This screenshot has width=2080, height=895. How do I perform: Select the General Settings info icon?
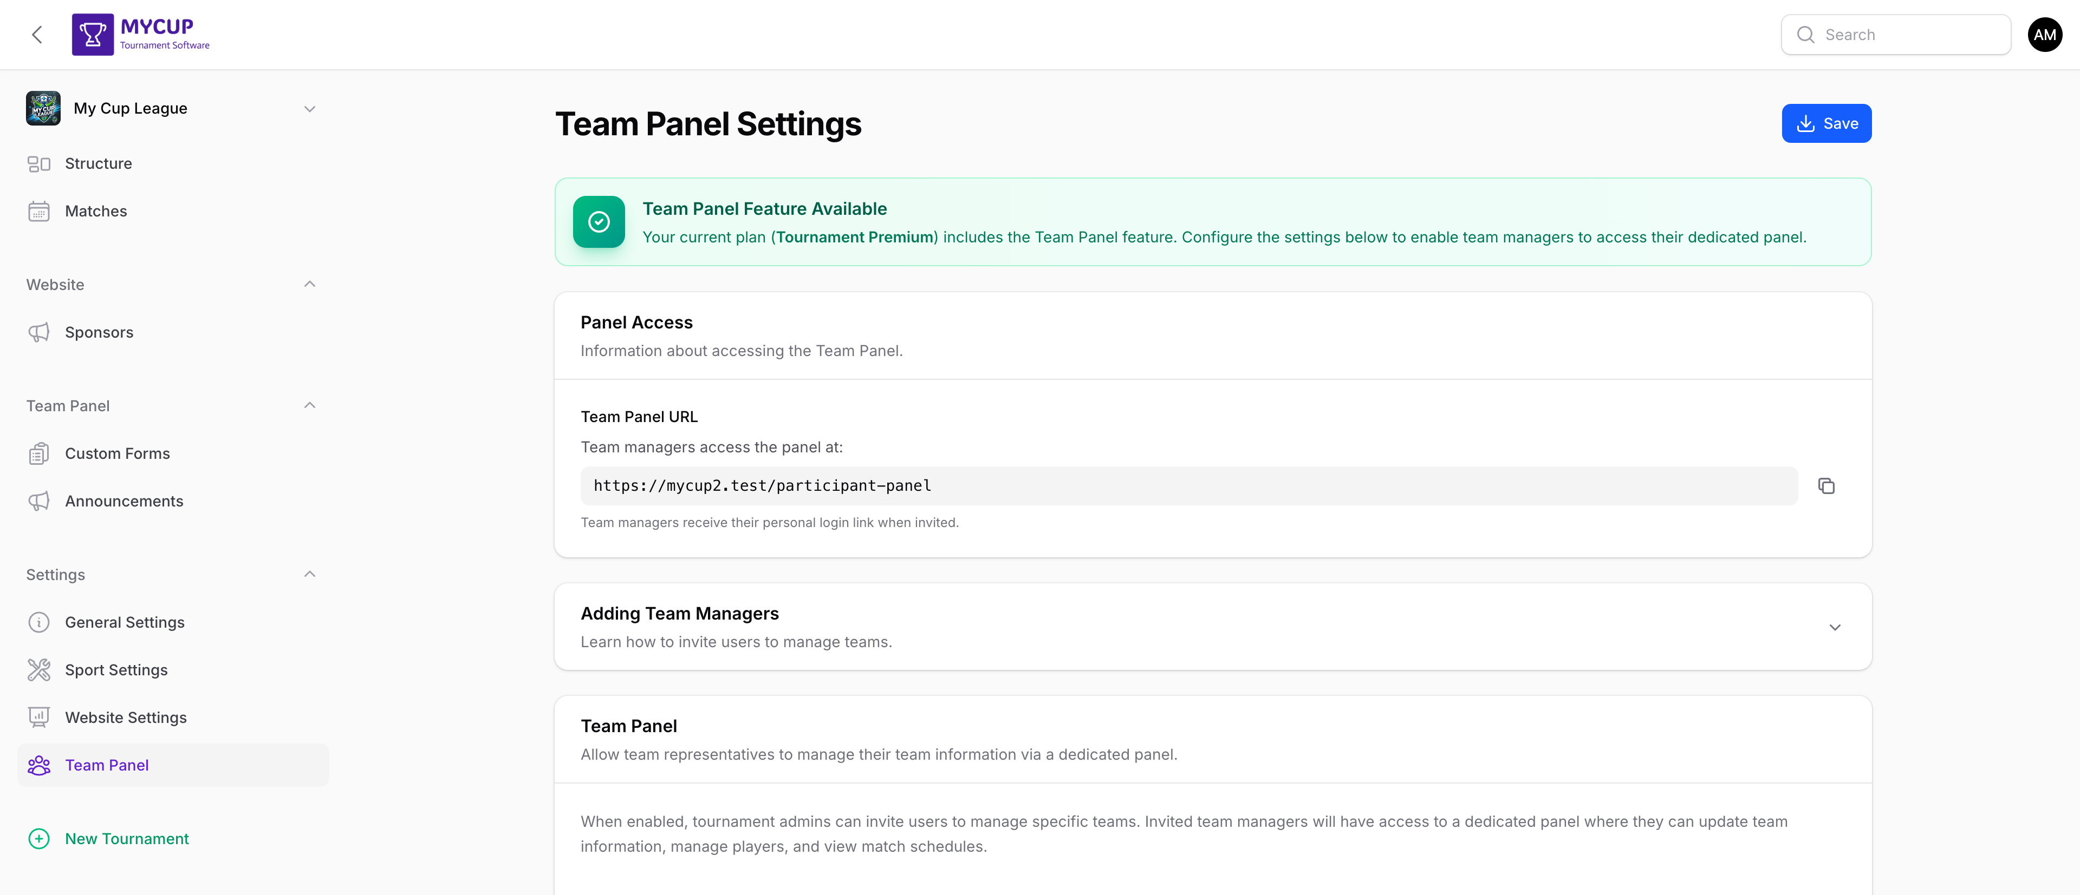pos(39,622)
